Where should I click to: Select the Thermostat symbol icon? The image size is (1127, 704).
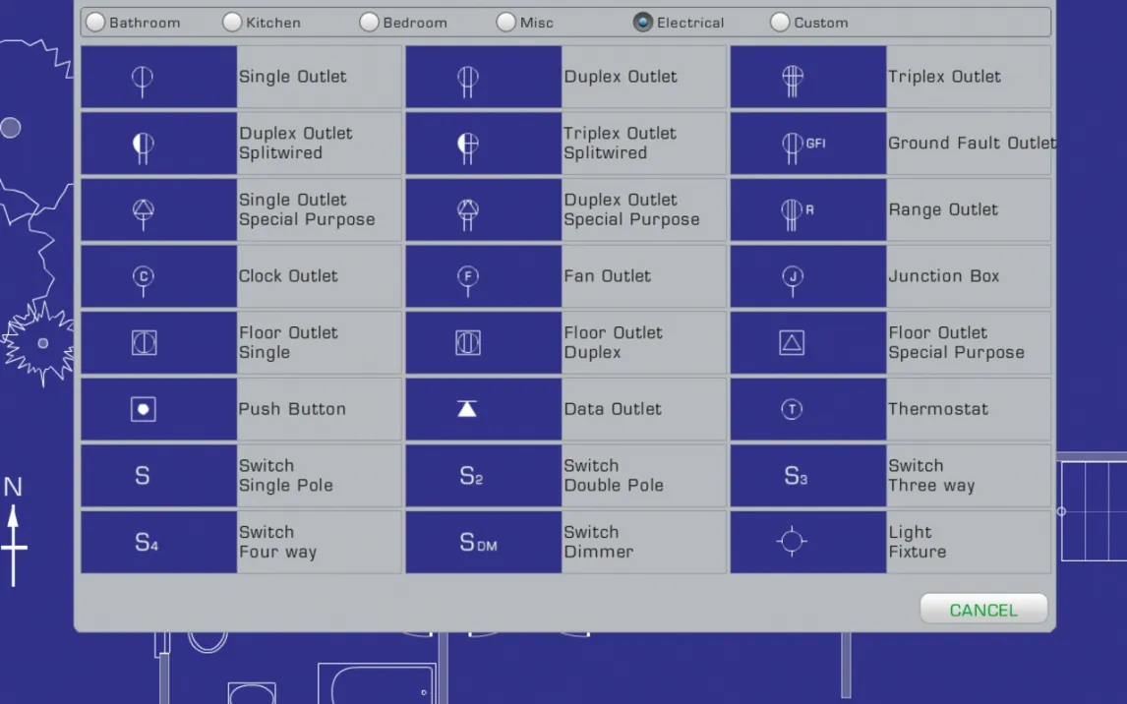click(792, 409)
